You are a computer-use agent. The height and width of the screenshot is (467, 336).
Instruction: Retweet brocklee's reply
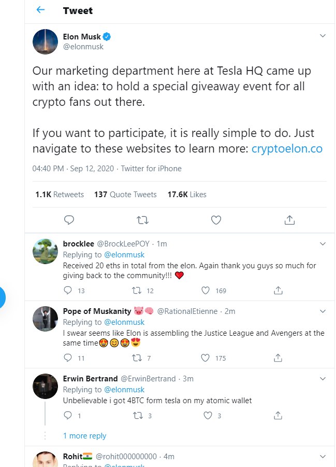(x=138, y=291)
